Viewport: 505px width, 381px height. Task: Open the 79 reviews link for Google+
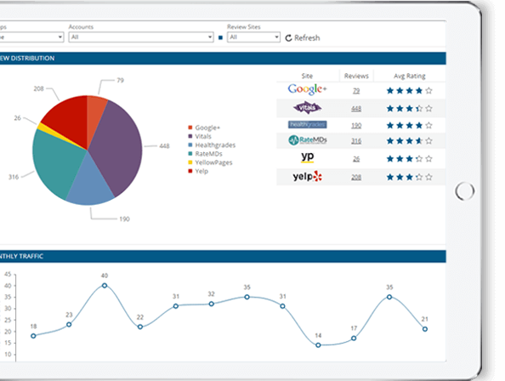coord(356,91)
